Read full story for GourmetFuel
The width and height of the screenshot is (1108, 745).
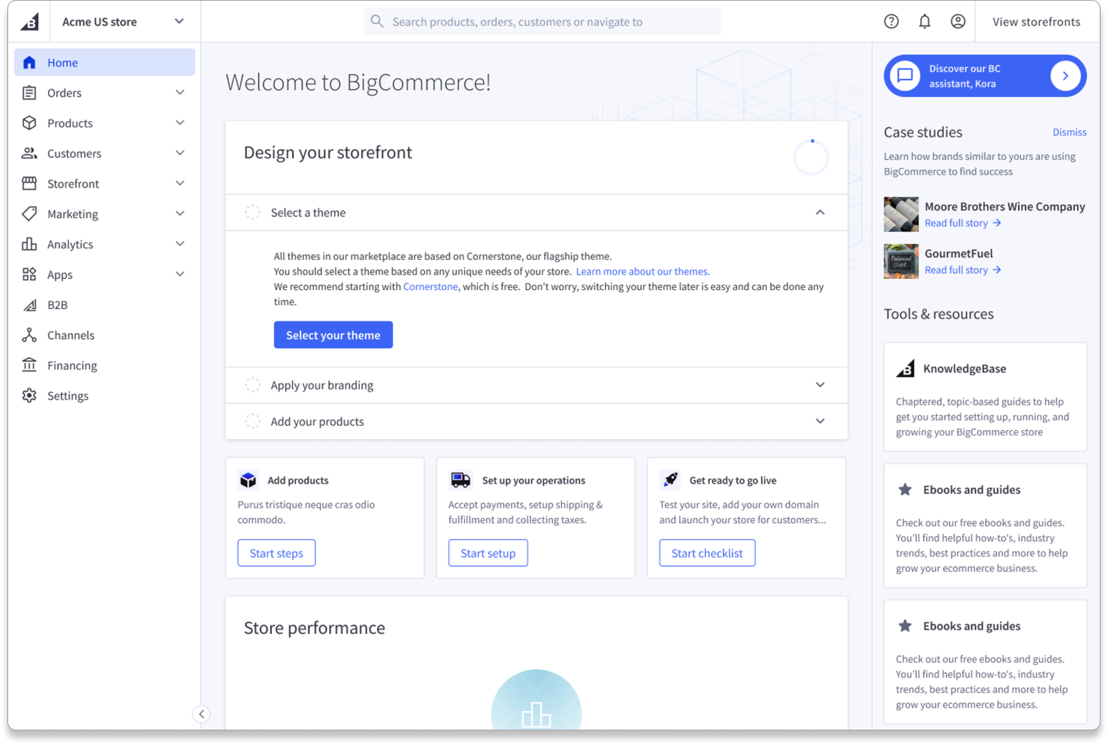pos(963,270)
